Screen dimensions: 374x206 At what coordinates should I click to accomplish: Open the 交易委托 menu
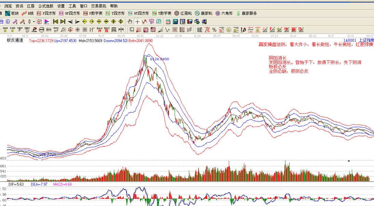tap(99, 6)
